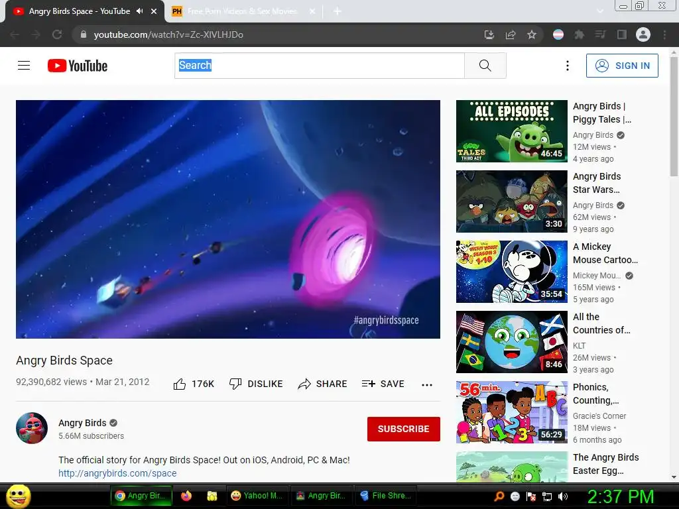Screen dimensions: 679x509
Task: Click the padlock site info icon
Action: (x=84, y=34)
